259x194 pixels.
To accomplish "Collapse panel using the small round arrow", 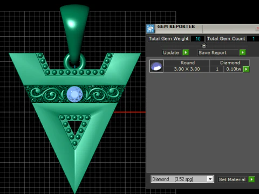I will (204, 46).
